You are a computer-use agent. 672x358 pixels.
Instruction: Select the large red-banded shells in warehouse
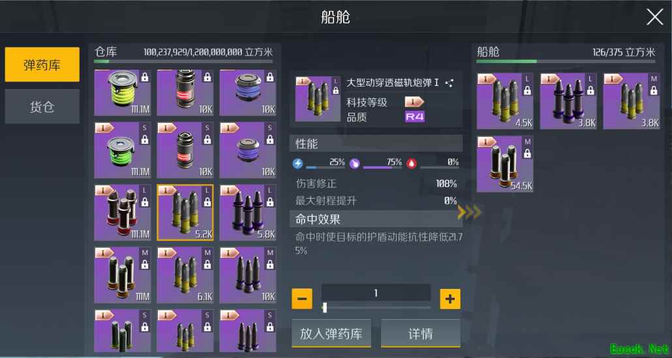tap(123, 213)
